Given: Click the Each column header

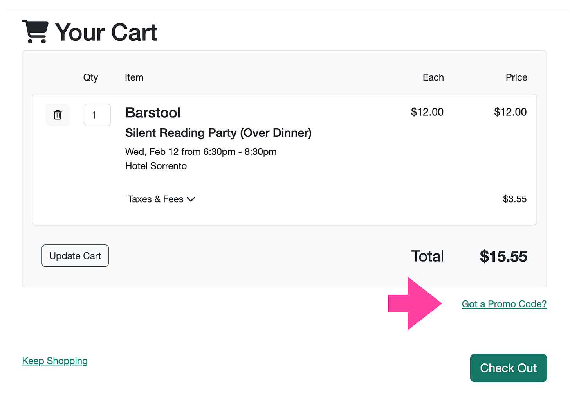Looking at the screenshot, I should (433, 77).
